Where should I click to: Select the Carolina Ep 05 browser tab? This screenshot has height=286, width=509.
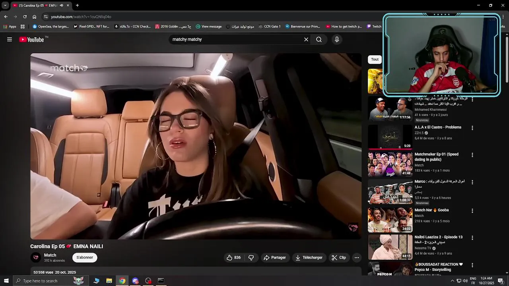[41, 6]
